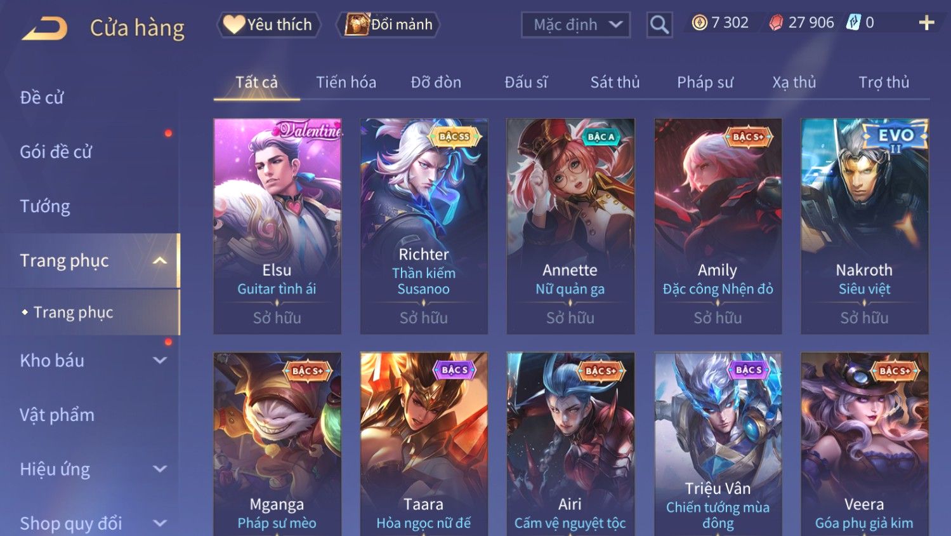Viewport: 951px width, 536px height.
Task: Expand the Kho báu sidebar section
Action: tap(160, 360)
